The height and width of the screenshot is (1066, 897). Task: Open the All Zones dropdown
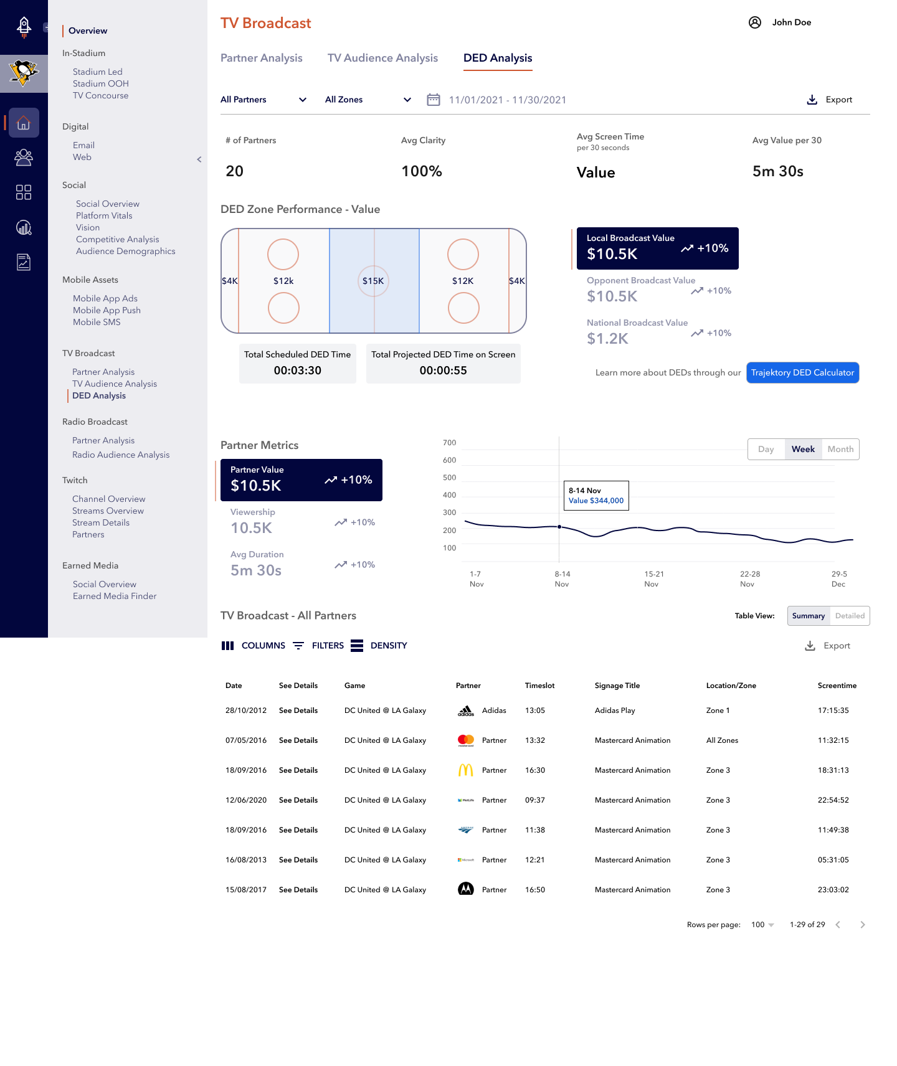point(368,100)
